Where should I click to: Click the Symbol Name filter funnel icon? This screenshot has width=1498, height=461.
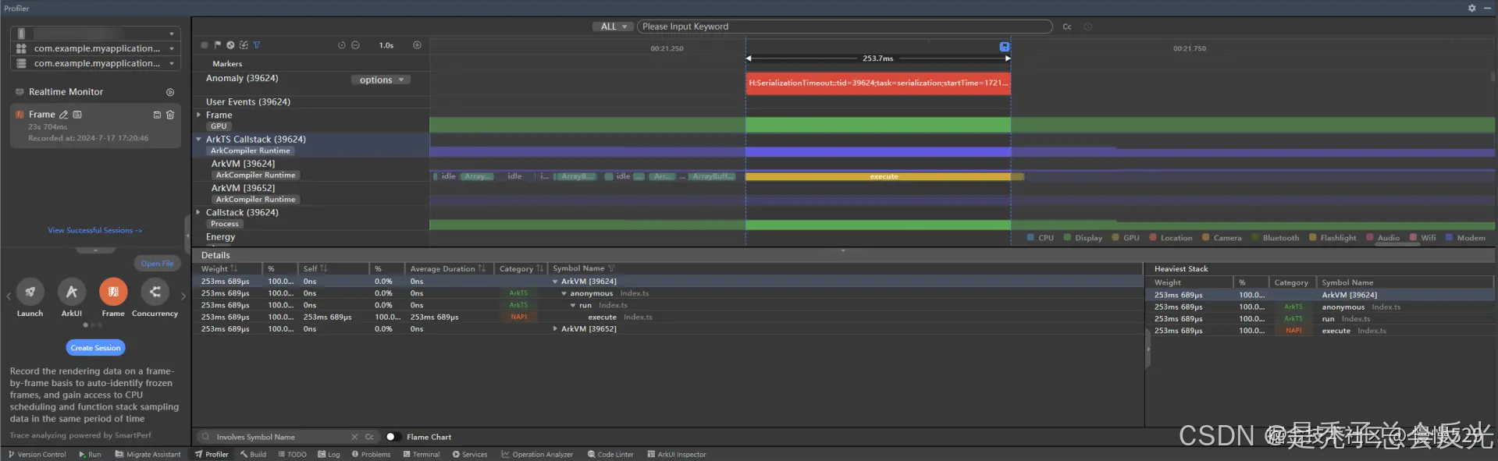pos(611,268)
